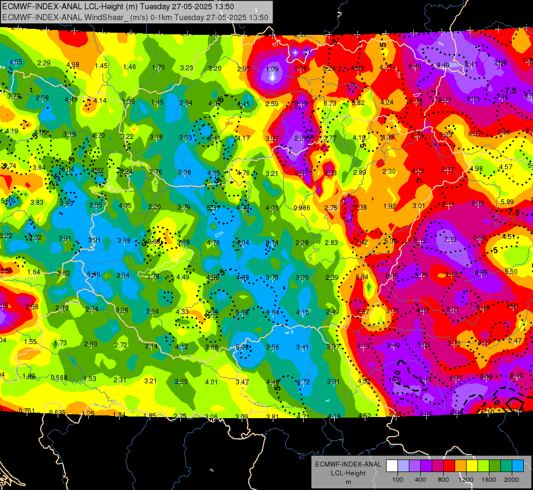This screenshot has width=533, height=490.
Task: Click the wind shear value 6.35
Action: 391,276
